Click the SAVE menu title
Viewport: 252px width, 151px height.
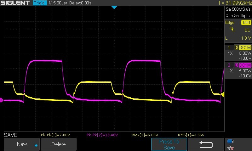click(11, 135)
